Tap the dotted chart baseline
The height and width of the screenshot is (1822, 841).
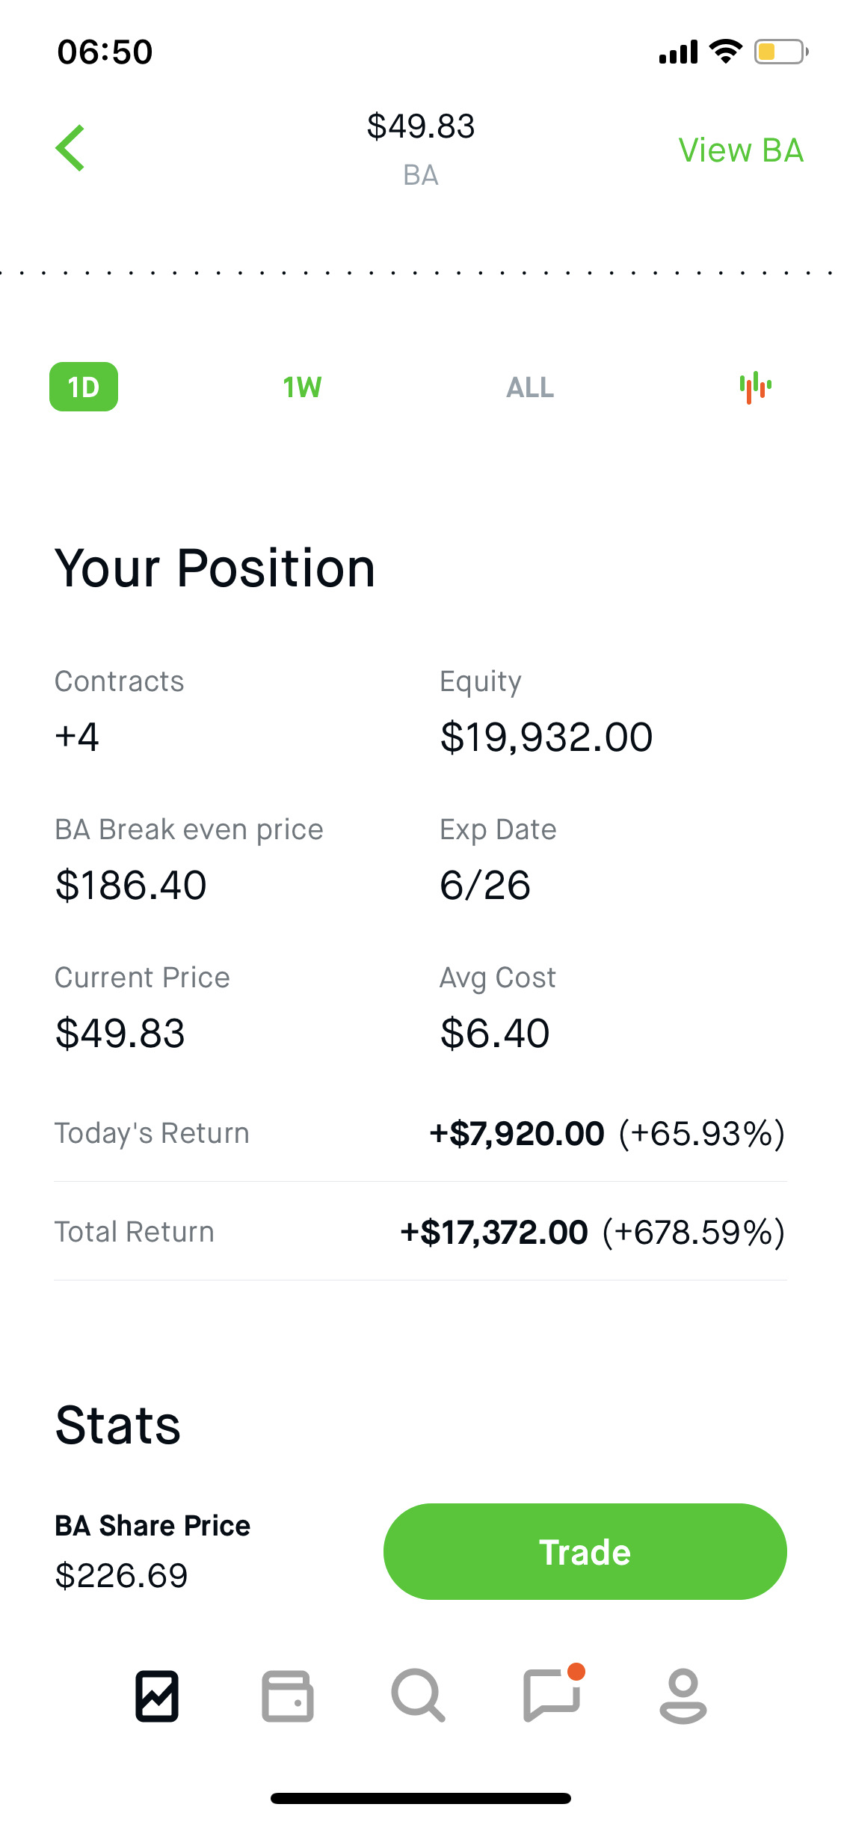click(420, 273)
